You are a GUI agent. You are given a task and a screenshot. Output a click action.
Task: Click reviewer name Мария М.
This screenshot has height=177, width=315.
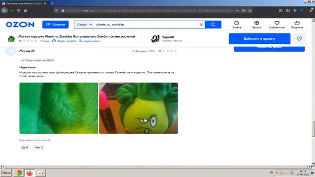(x=27, y=51)
